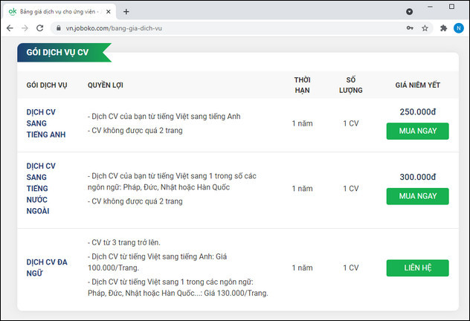The width and height of the screenshot is (470, 321).
Task: Click the GÓI DỊCH VỤ column header
Action: (x=47, y=85)
